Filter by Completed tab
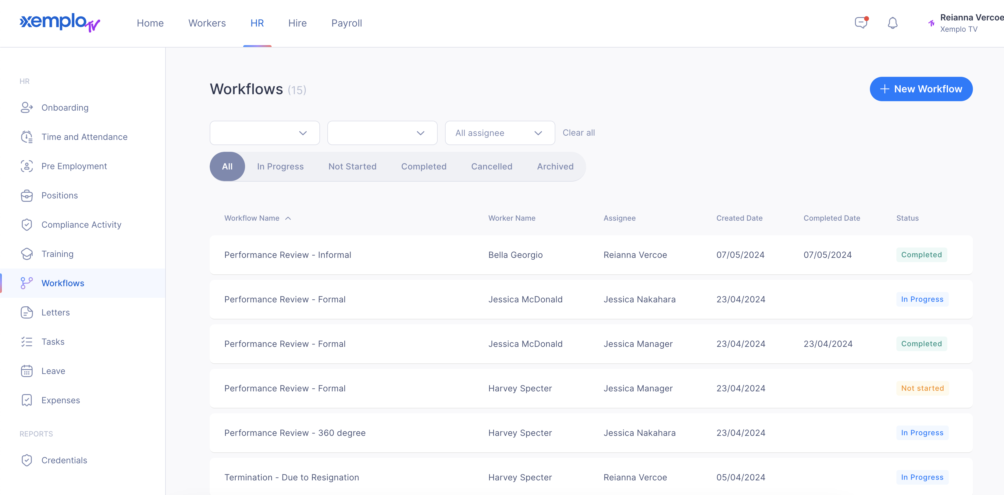The height and width of the screenshot is (495, 1004). [x=424, y=166]
